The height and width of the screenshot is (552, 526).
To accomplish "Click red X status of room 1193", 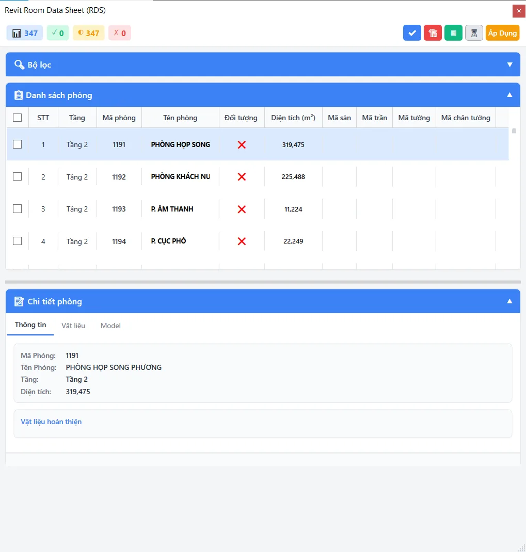I will tap(242, 209).
